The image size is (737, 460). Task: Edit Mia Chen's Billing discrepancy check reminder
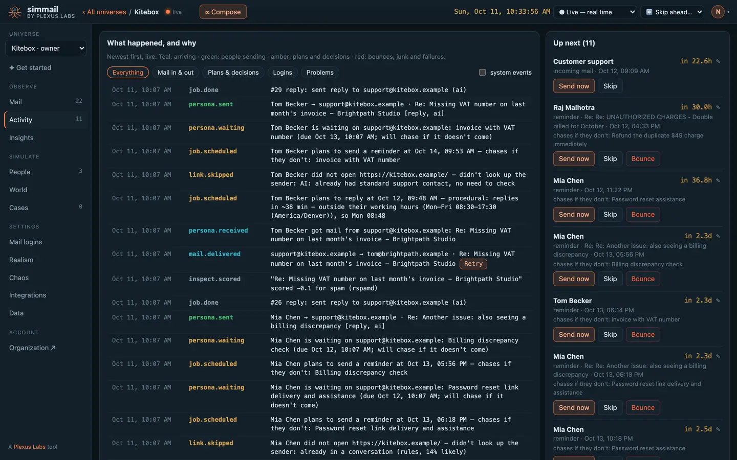[x=718, y=236]
